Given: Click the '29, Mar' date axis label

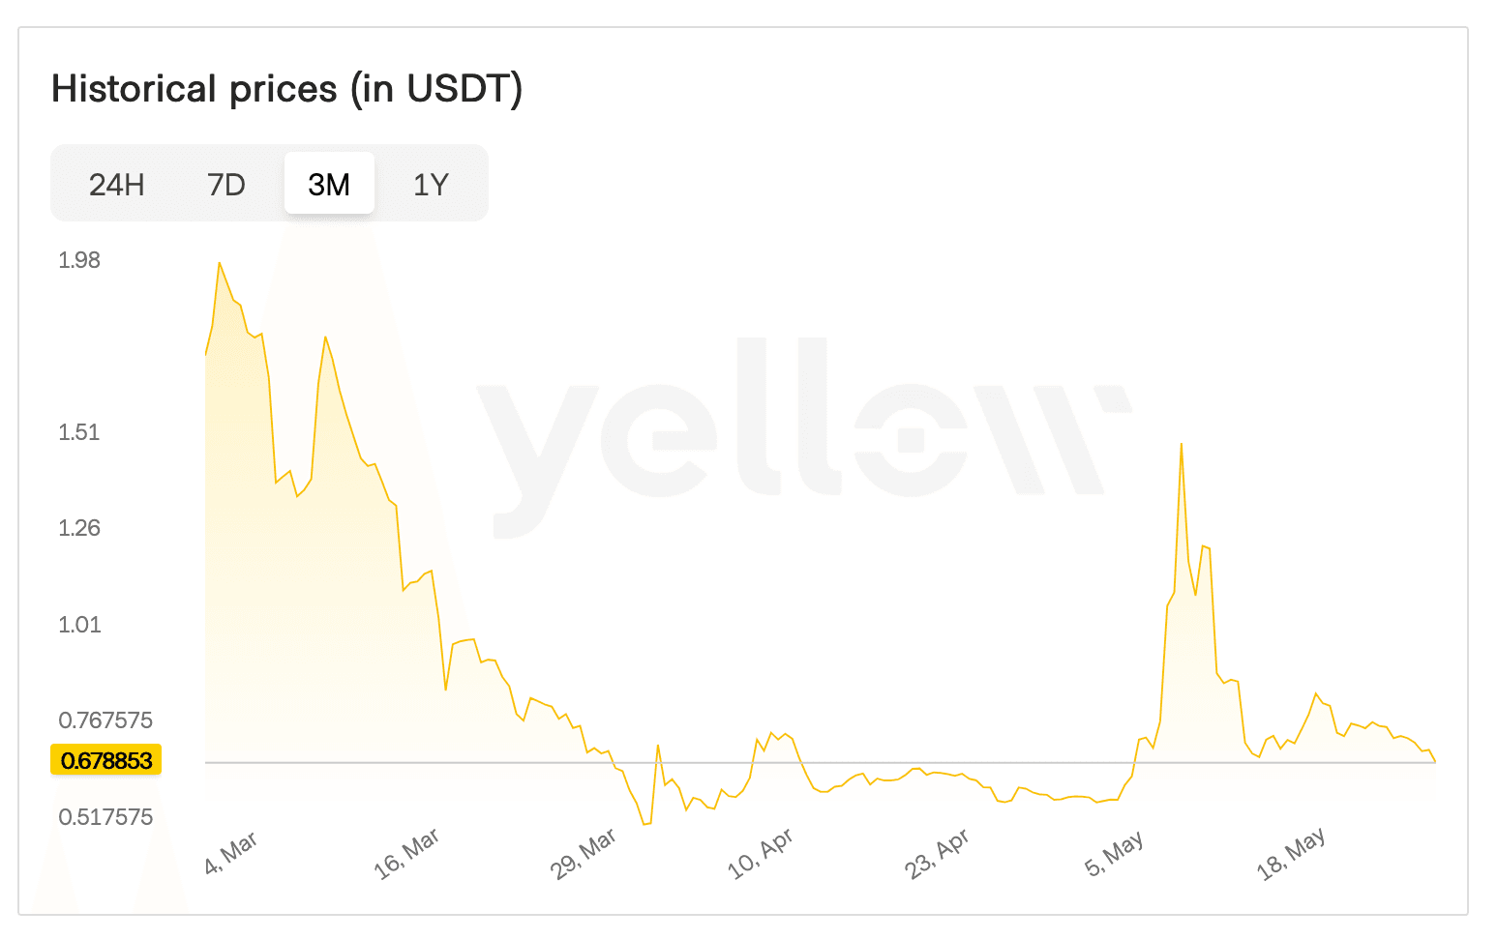Looking at the screenshot, I should 584,855.
